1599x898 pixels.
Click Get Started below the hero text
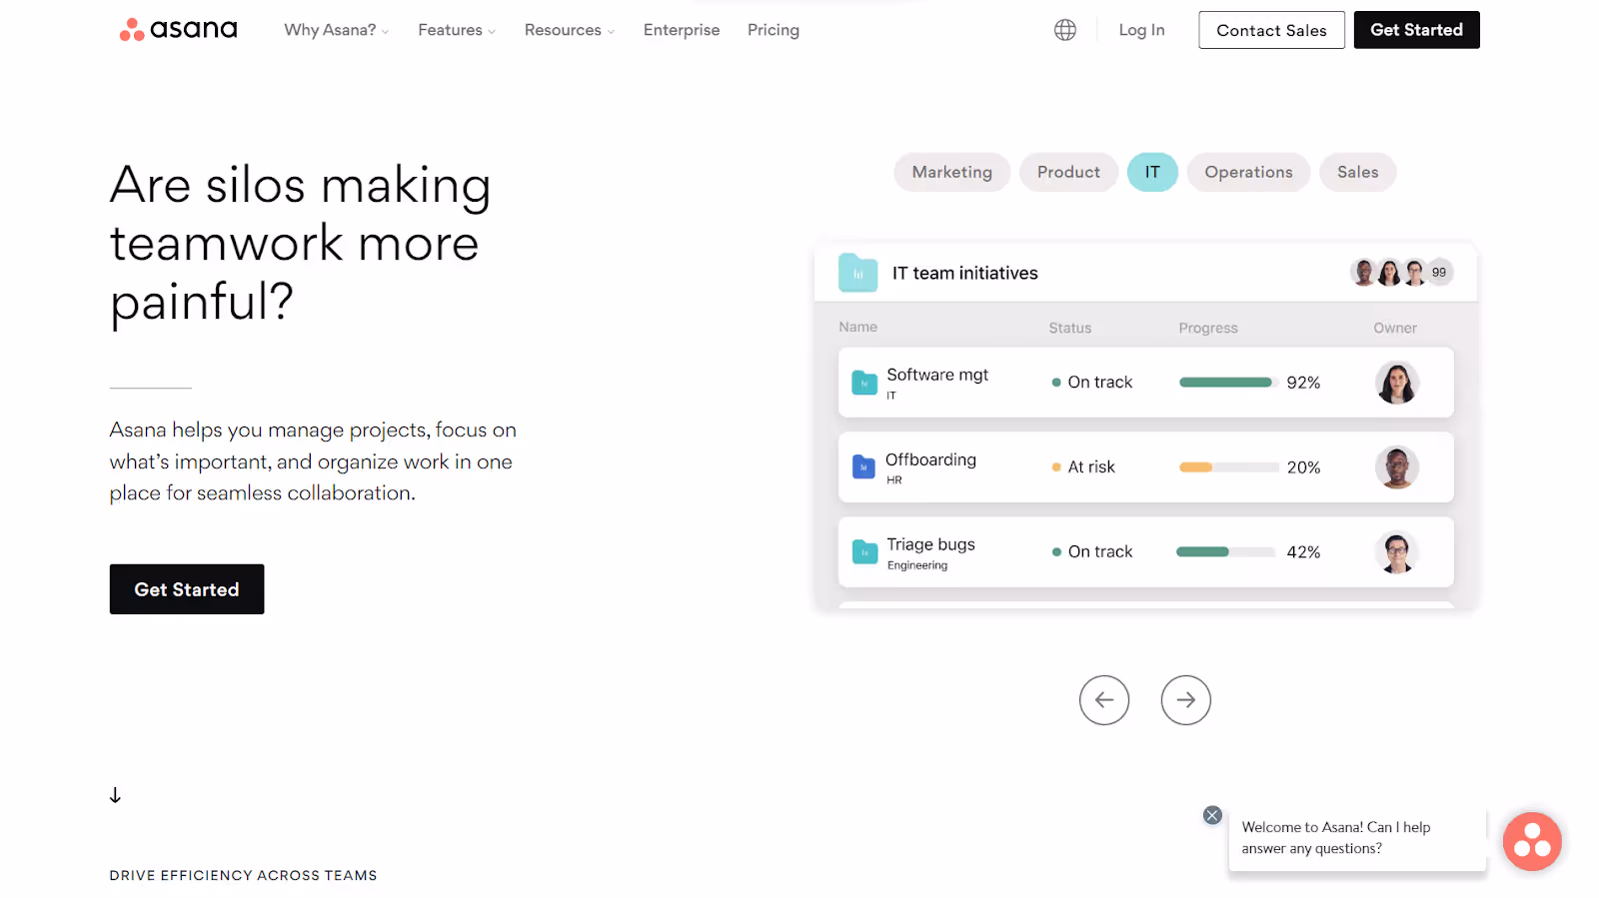(187, 589)
